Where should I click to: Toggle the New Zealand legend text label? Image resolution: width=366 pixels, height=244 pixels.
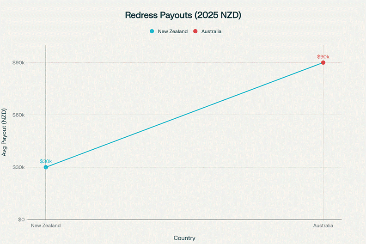pos(173,31)
